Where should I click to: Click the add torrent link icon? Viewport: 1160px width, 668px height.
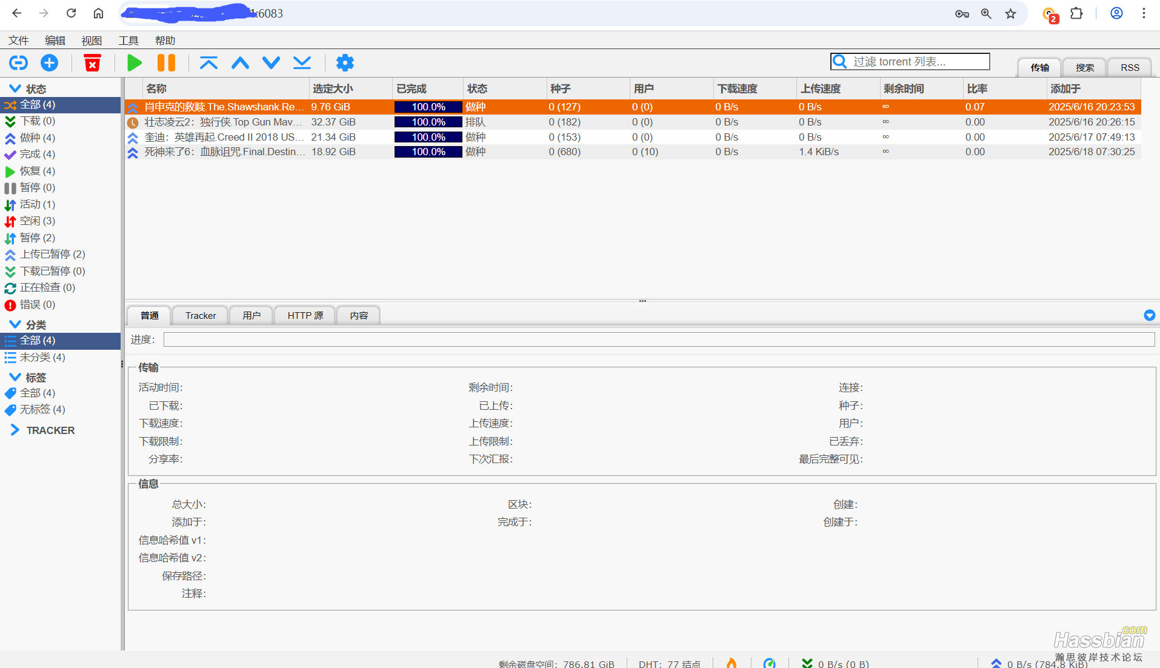coord(18,62)
